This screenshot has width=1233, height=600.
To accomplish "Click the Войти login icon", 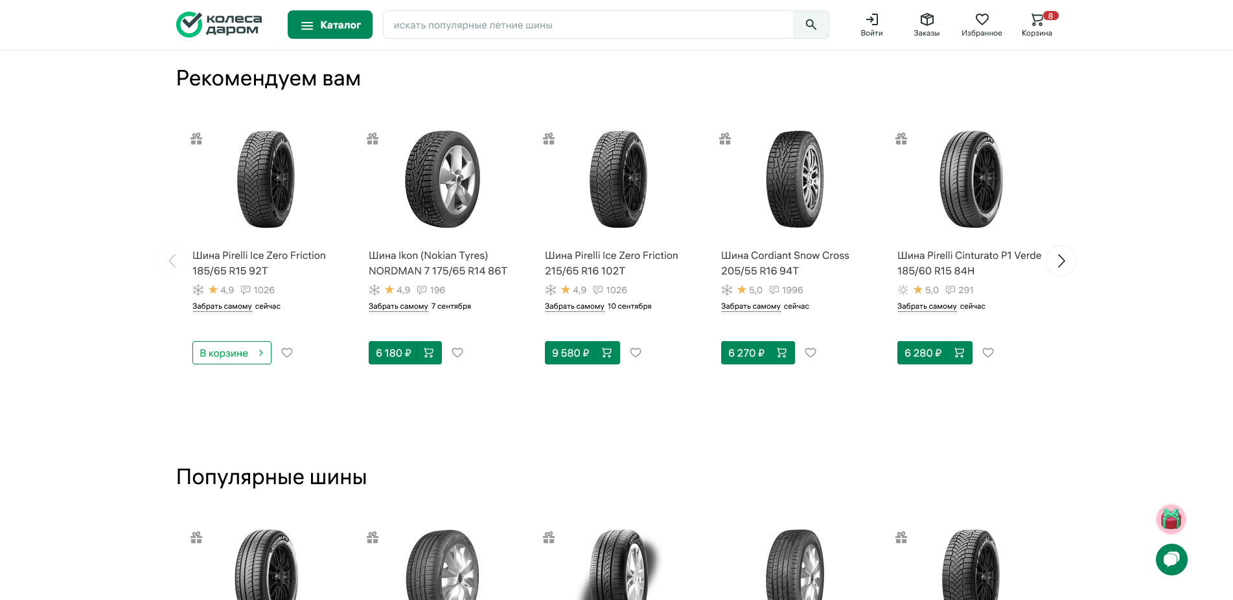I will (x=871, y=24).
